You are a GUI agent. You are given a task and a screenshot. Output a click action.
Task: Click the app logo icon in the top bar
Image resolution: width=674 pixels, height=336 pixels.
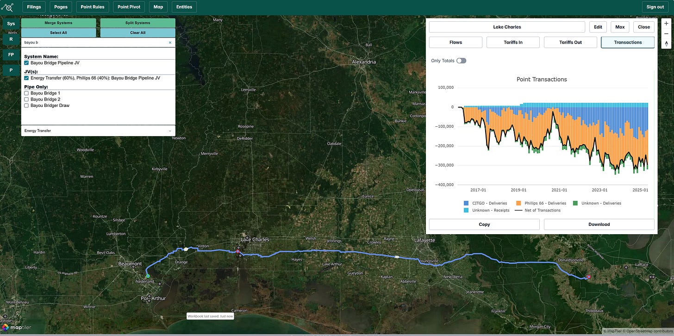(x=7, y=7)
